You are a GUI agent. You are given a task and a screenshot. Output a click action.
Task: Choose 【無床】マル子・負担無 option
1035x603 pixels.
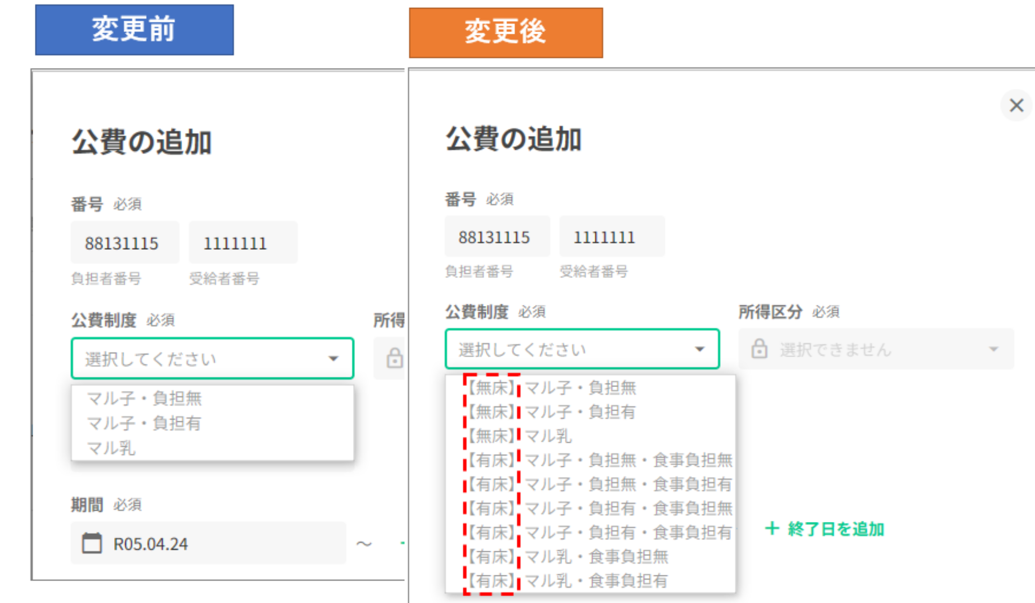590,388
